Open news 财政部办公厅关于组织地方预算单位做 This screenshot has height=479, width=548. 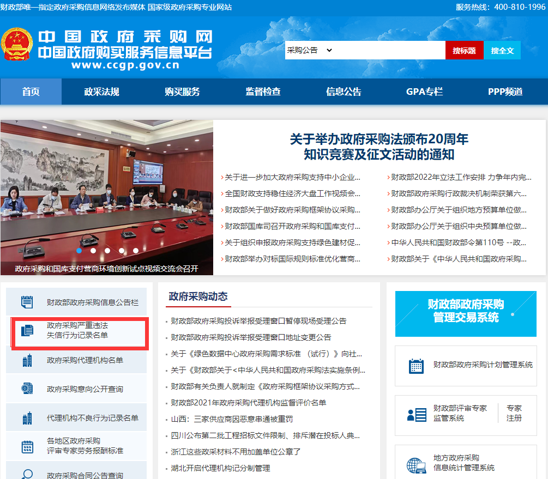coord(459,210)
